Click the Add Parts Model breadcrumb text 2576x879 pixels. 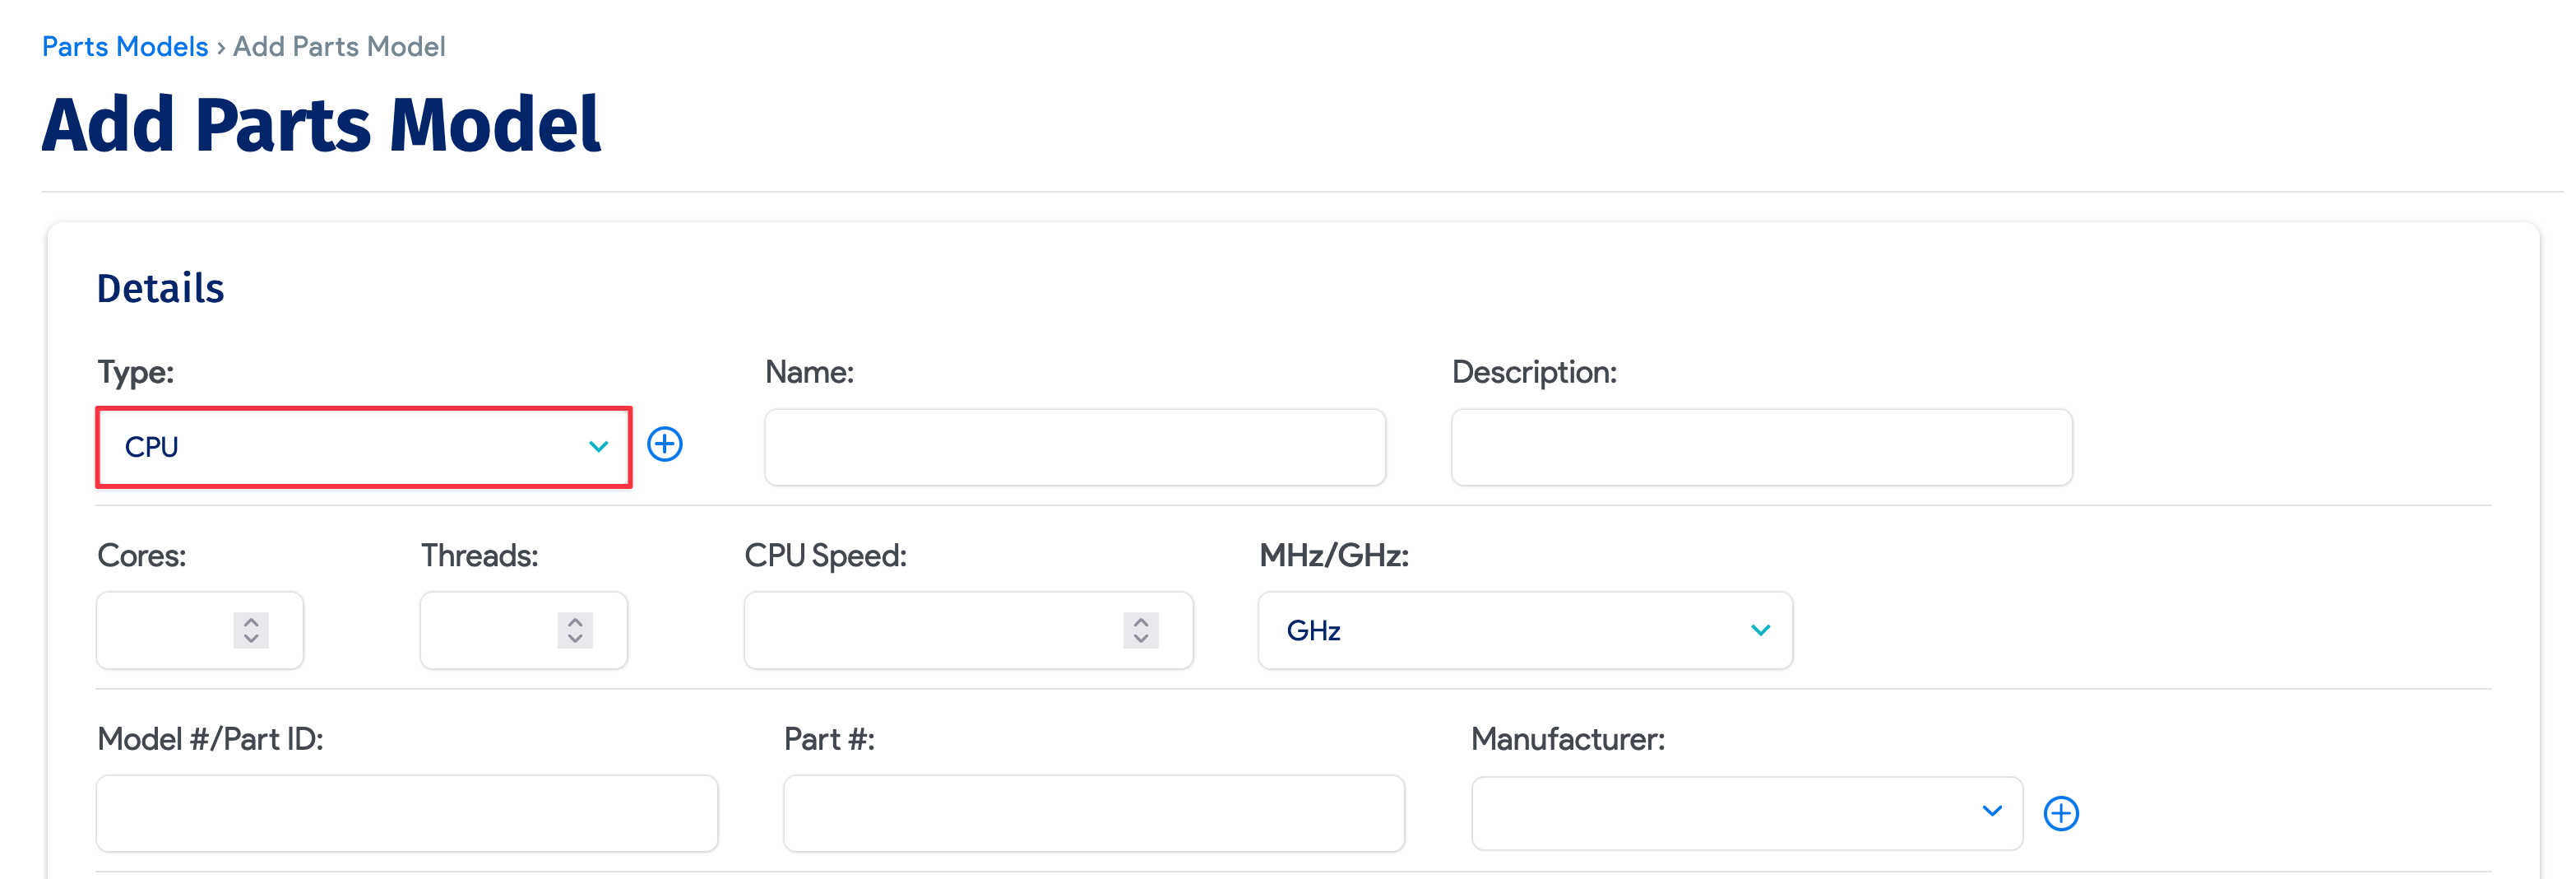pyautogui.click(x=339, y=46)
